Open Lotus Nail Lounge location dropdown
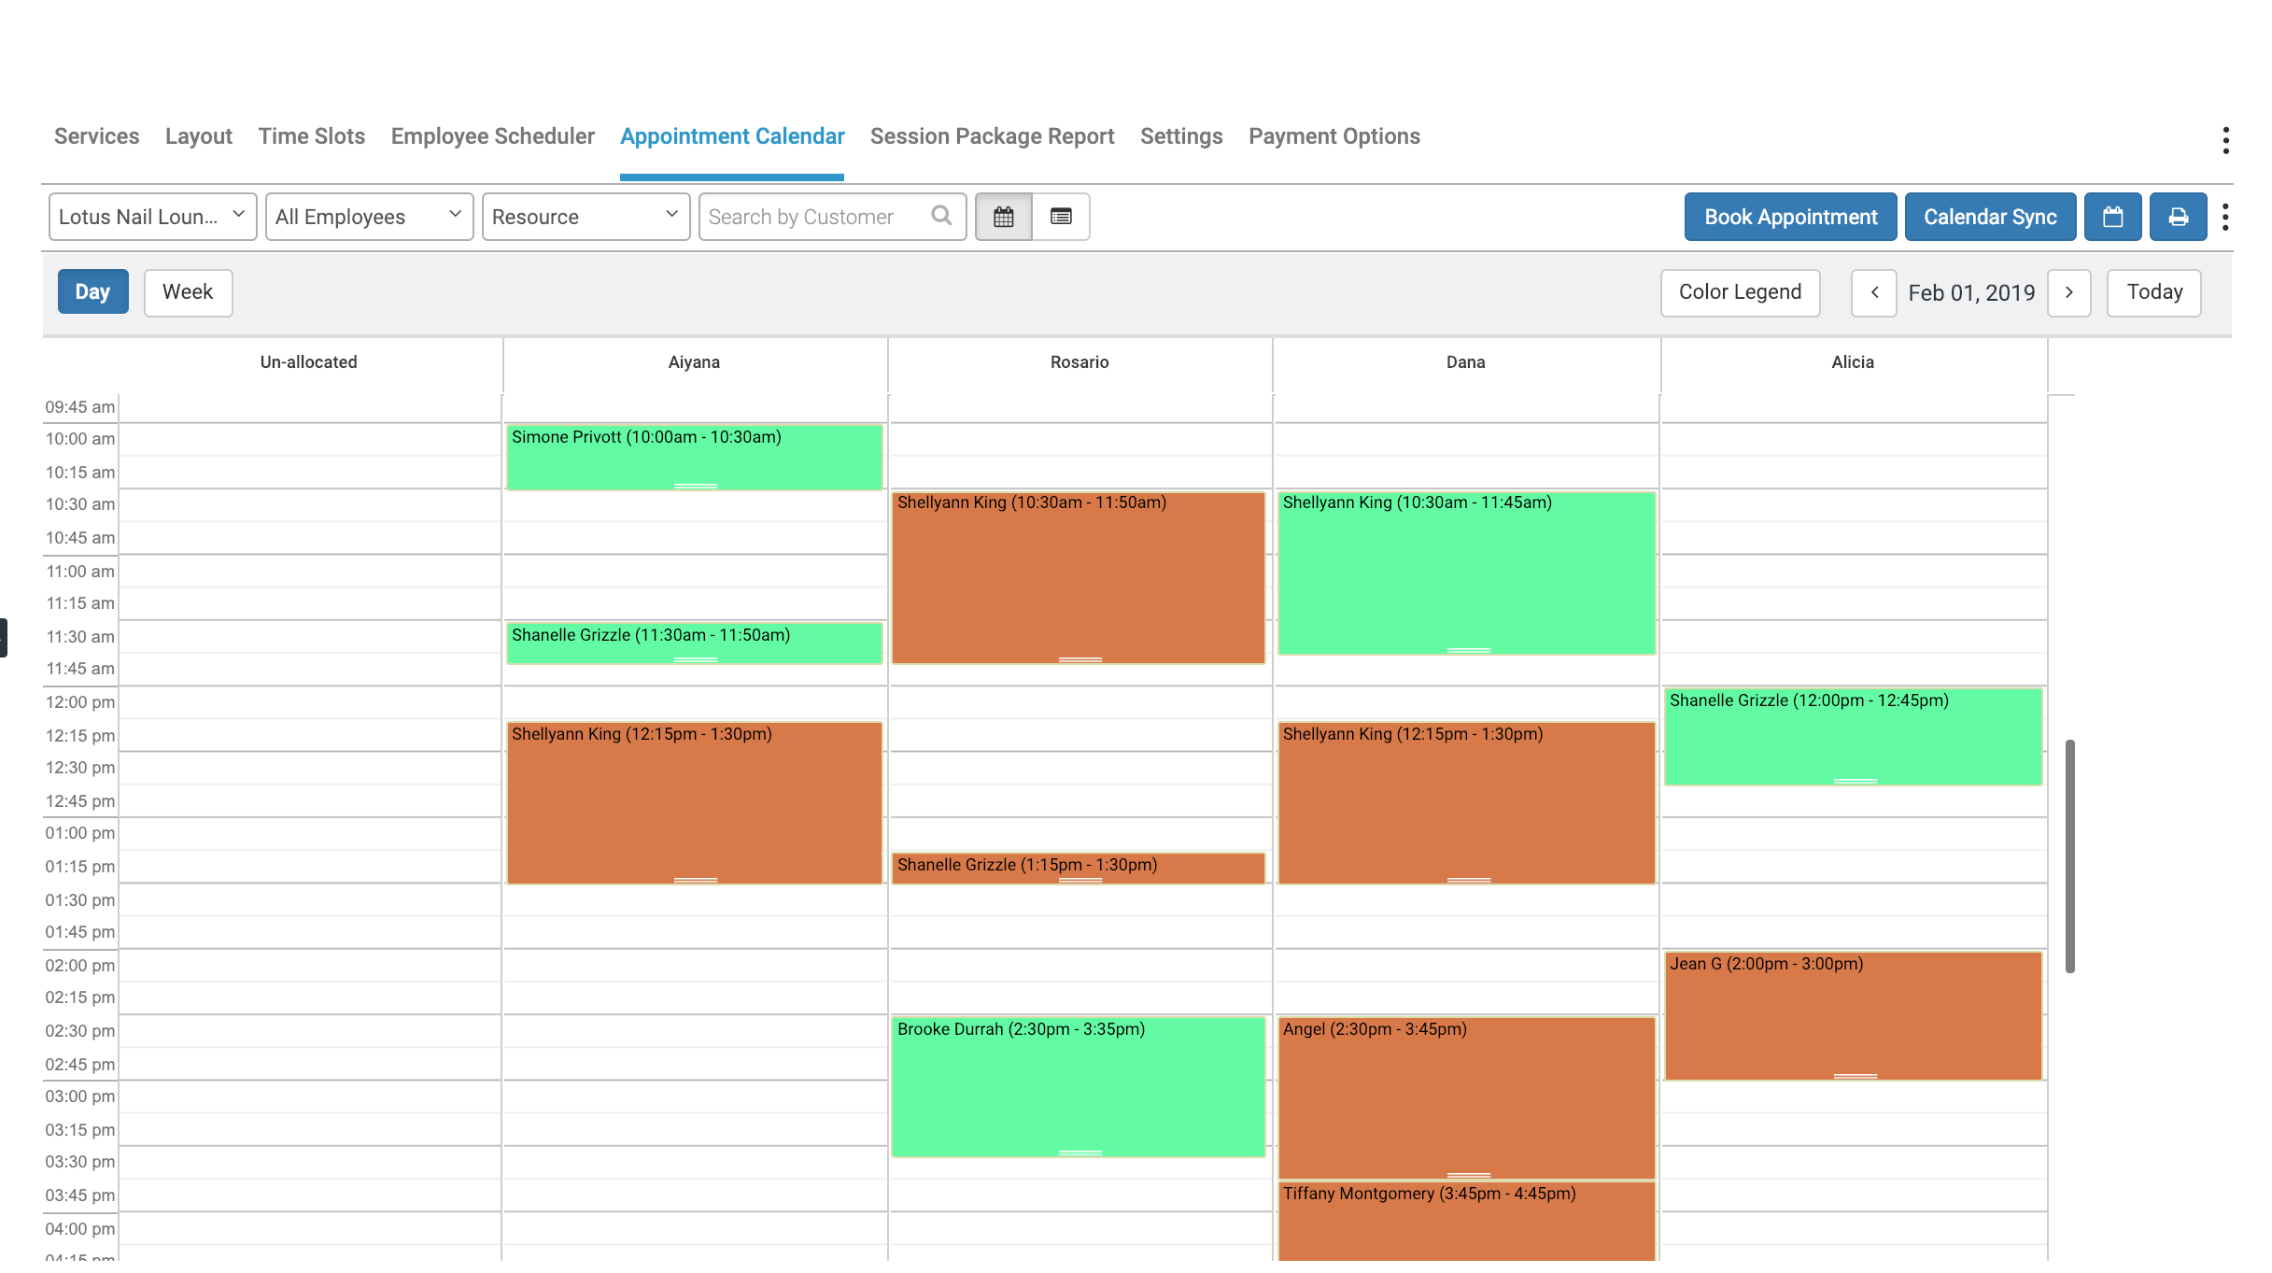The height and width of the screenshot is (1273, 2272). coord(152,217)
